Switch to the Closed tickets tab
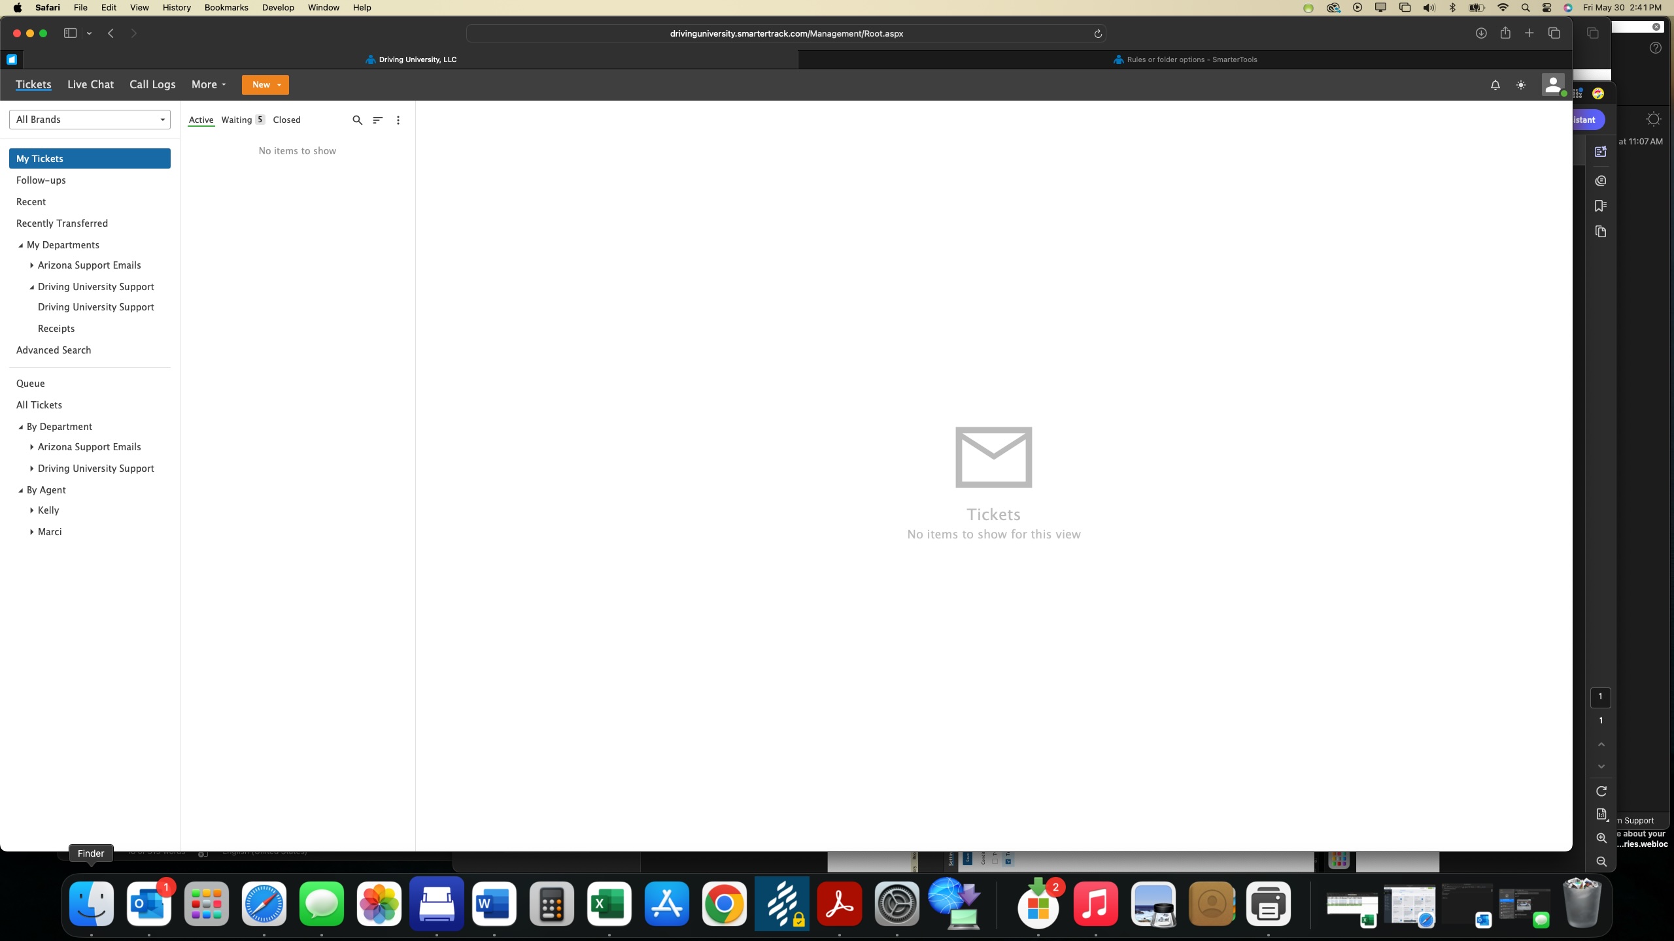This screenshot has height=941, width=1674. [x=286, y=120]
